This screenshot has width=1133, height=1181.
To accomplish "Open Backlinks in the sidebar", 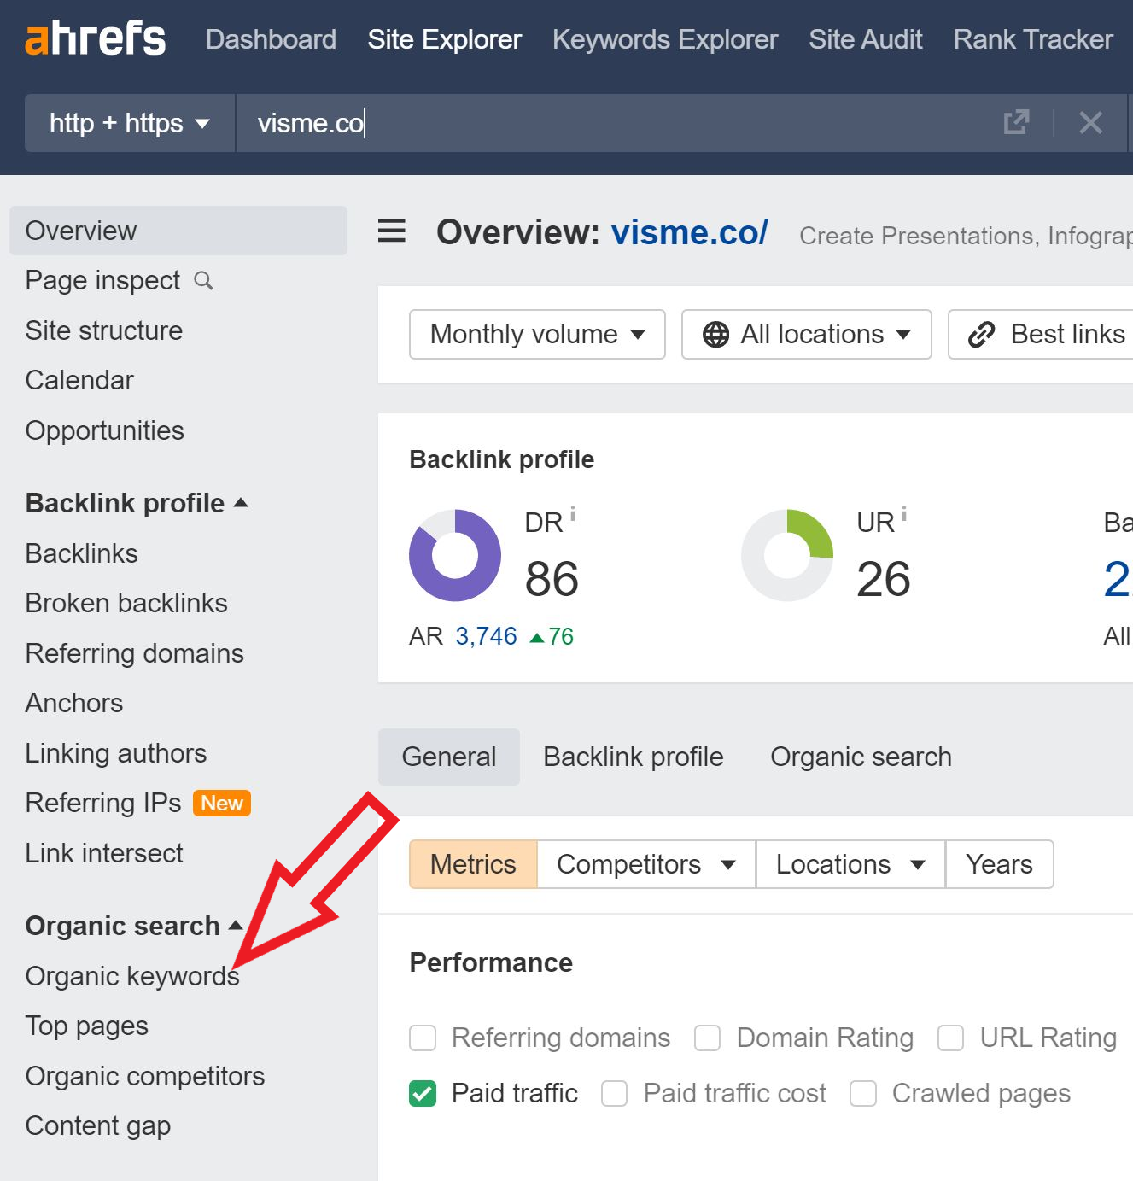I will point(82,553).
